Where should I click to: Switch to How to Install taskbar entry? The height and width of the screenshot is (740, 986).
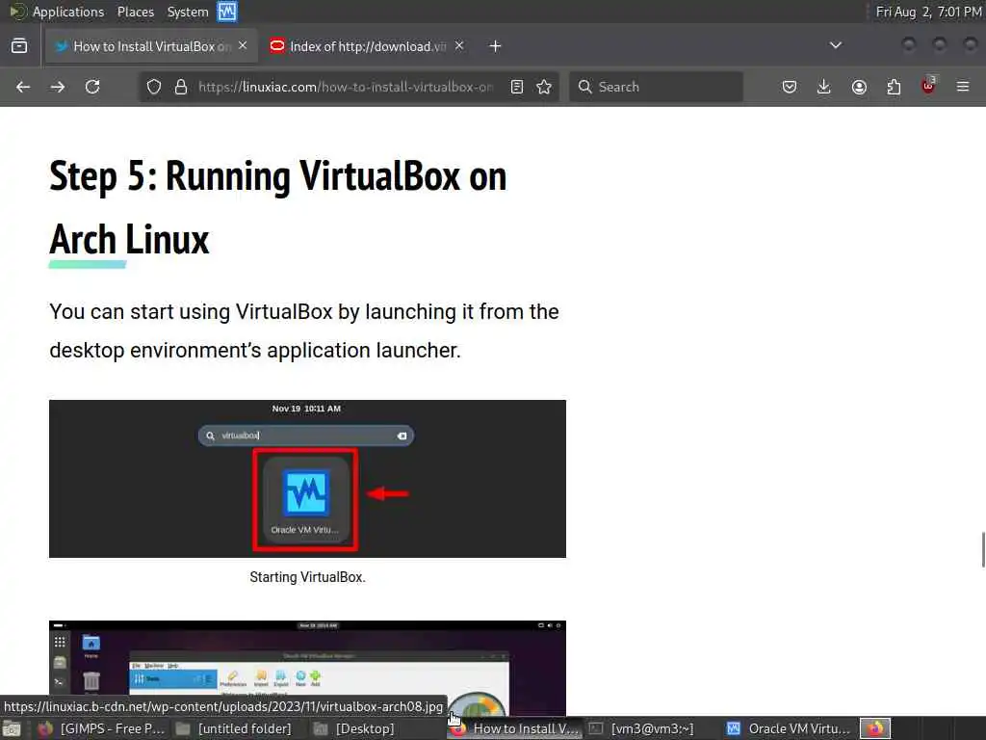click(x=516, y=728)
